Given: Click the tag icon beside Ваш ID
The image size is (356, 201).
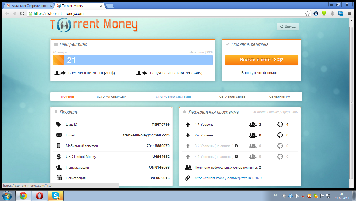Looking at the screenshot, I should tap(59, 124).
